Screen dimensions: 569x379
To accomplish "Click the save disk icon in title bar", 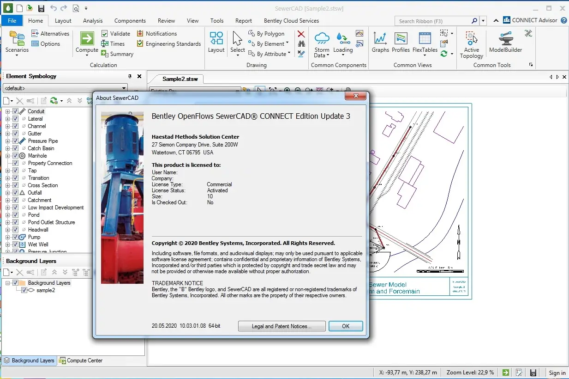I will pyautogui.click(x=41, y=8).
